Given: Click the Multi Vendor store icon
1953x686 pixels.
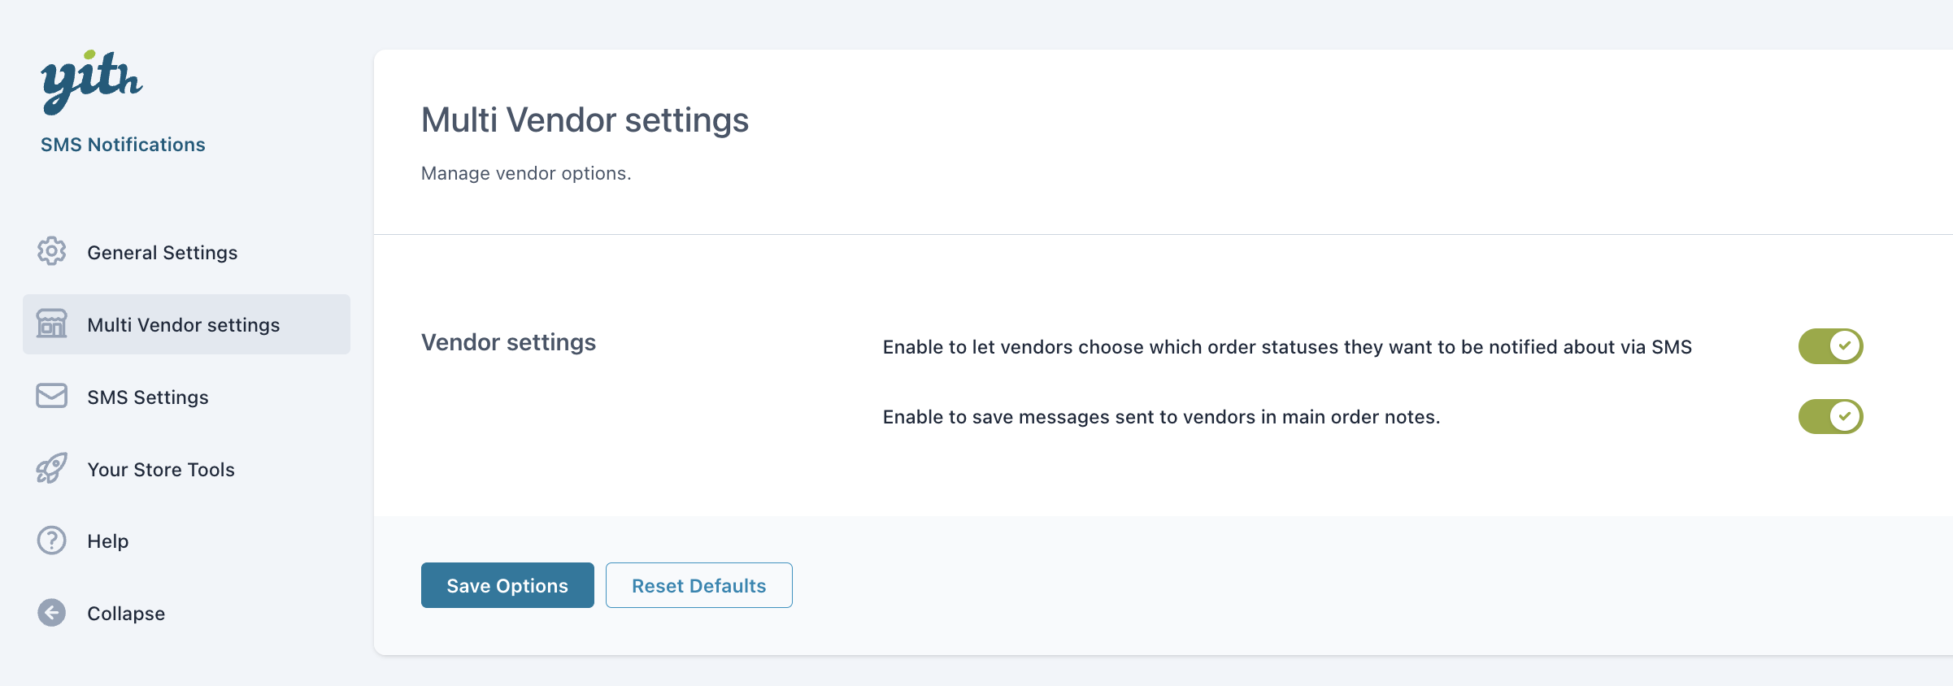Looking at the screenshot, I should pyautogui.click(x=52, y=324).
